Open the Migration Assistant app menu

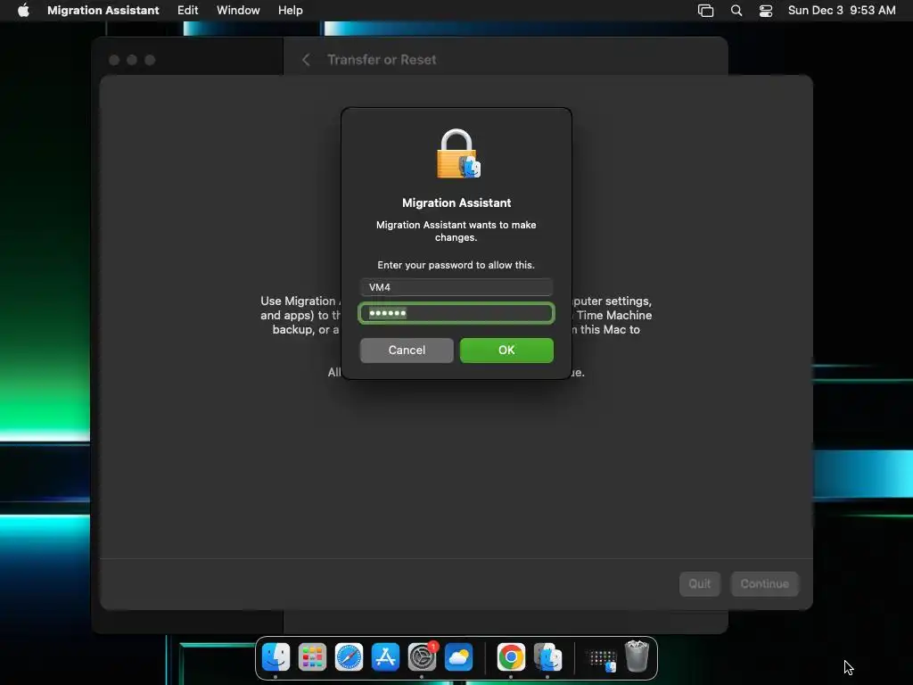103,11
